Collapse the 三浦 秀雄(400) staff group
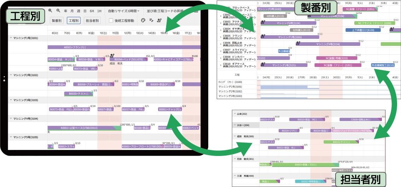401x187 pixels. point(235,175)
